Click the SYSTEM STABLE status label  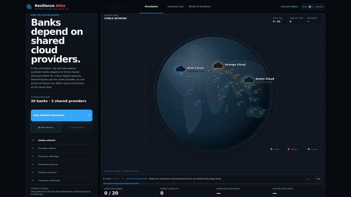coord(289,7)
